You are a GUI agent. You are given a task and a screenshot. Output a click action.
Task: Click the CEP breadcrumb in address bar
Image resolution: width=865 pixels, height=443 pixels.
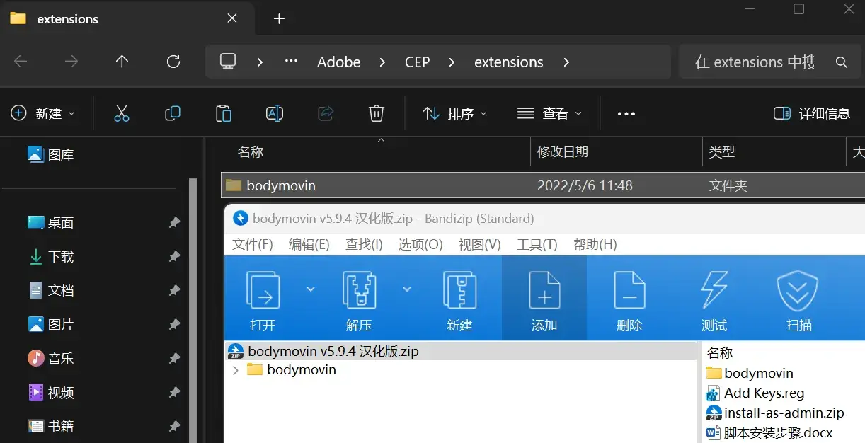coord(418,62)
